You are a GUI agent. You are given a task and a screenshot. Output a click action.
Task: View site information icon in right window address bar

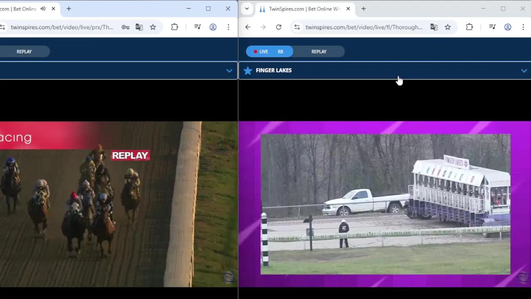click(x=297, y=27)
